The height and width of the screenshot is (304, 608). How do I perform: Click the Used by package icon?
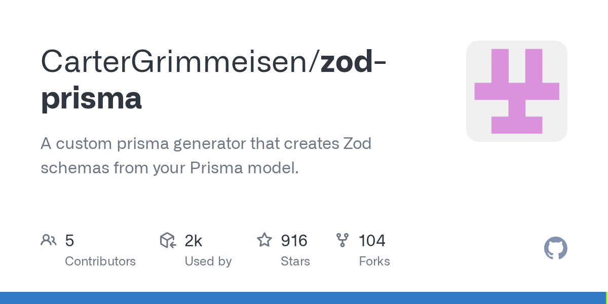168,240
